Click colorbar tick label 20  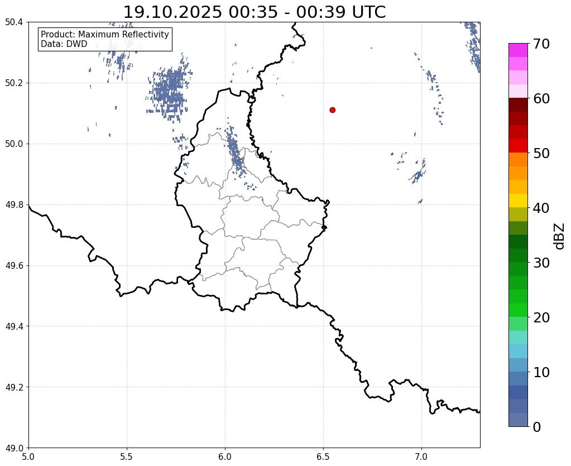[x=541, y=317]
